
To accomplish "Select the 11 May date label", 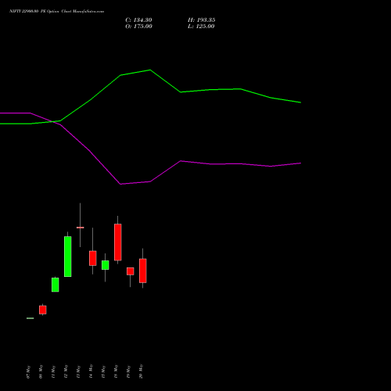I will pos(53,371).
